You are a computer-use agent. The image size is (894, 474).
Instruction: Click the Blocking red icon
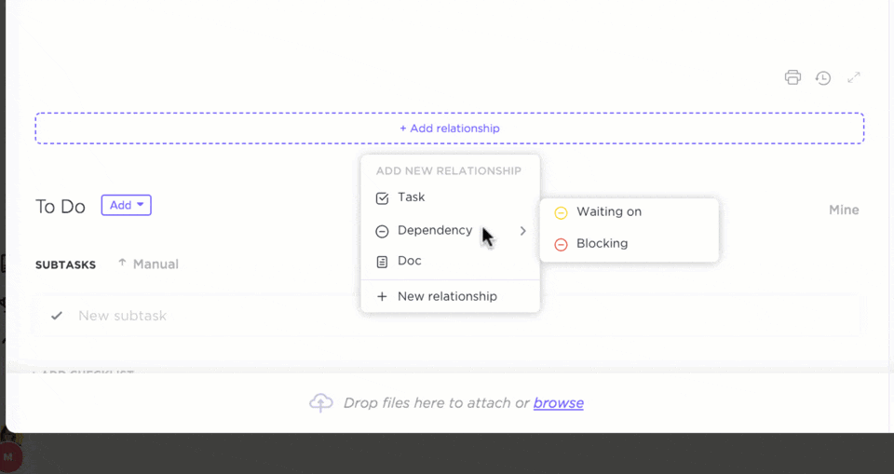[561, 244]
